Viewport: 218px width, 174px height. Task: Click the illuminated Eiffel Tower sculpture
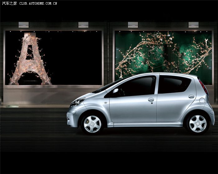click(30, 61)
